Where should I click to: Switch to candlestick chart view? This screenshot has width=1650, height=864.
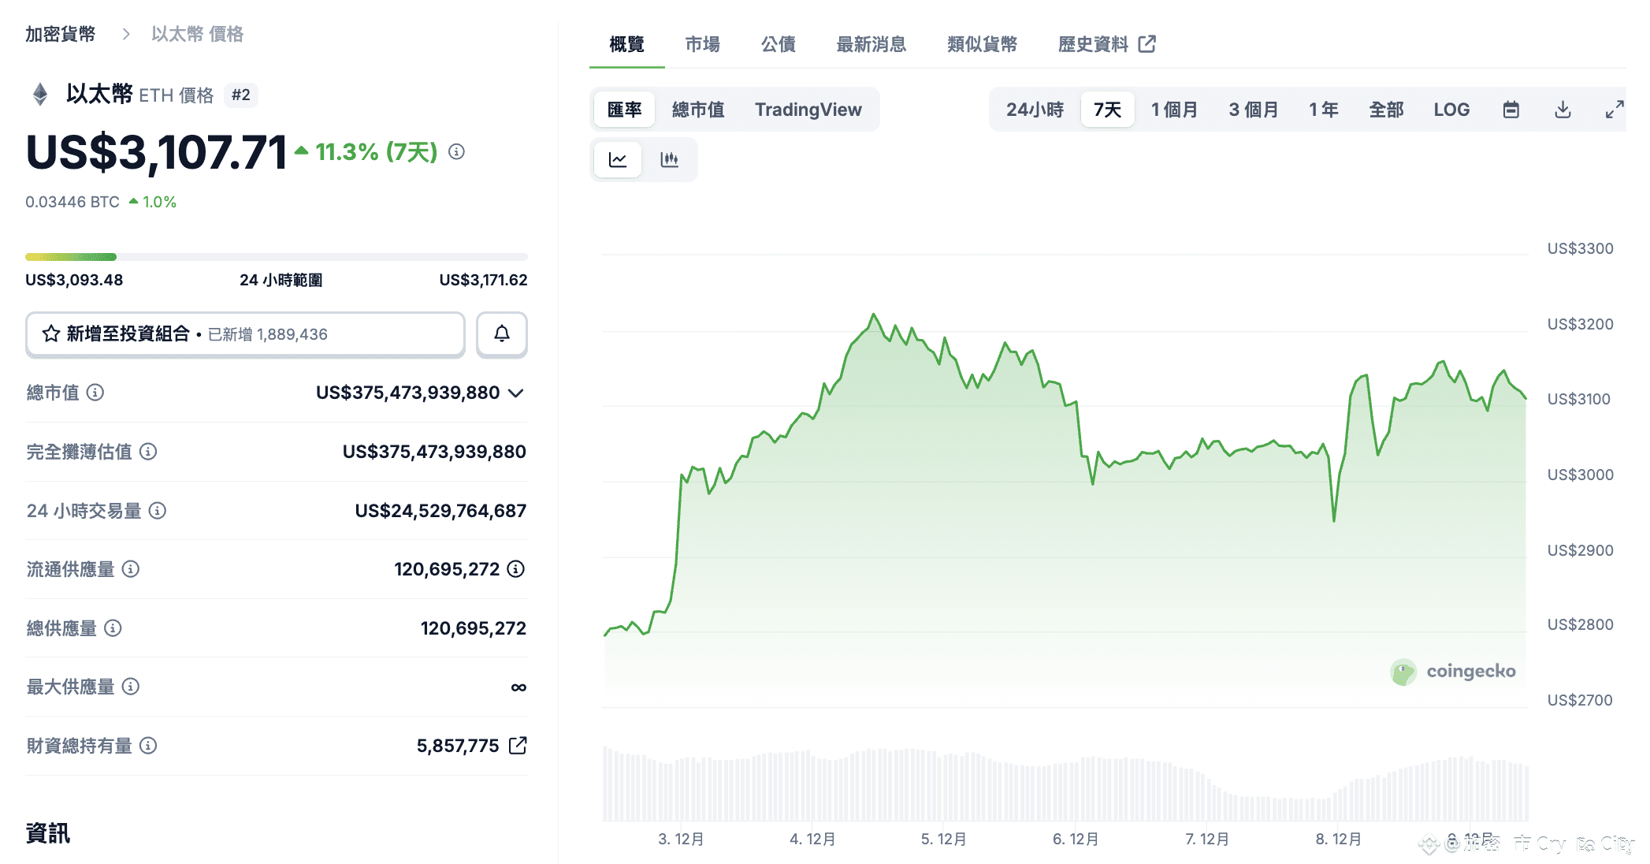[669, 160]
